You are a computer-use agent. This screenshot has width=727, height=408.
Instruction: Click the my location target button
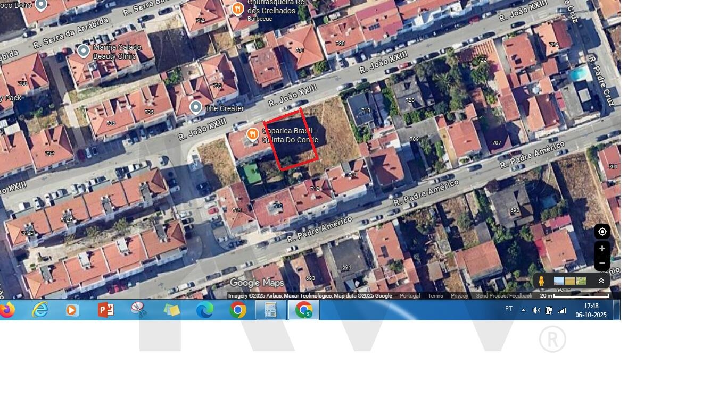coord(602,232)
